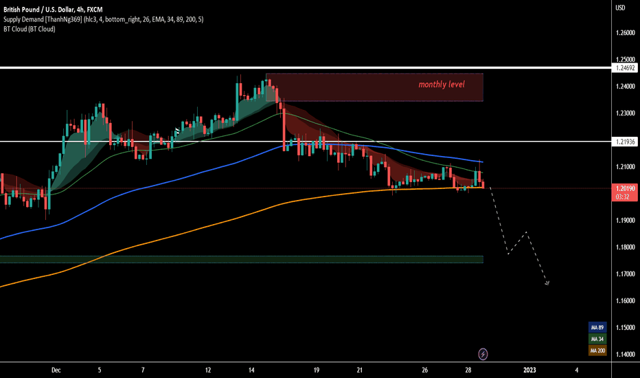This screenshot has height=378, width=640.
Task: Click the 1.18000 price axis value
Action: [x=626, y=247]
